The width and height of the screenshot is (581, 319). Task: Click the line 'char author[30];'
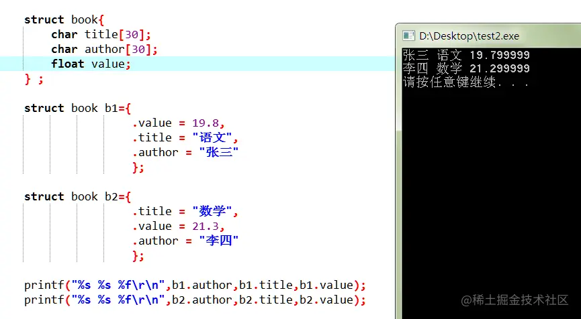pyautogui.click(x=105, y=49)
